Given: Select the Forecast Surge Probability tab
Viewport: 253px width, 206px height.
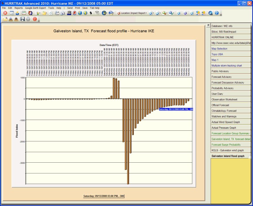Looking at the screenshot, I should pos(231,145).
